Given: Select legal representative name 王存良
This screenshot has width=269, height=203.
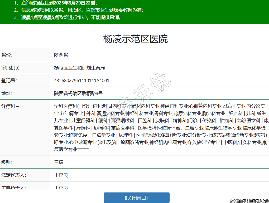Looking at the screenshot, I should coord(61,175).
